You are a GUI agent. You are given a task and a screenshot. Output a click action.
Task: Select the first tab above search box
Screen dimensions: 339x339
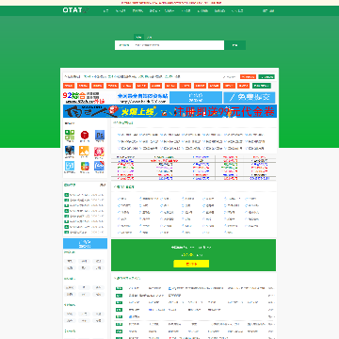(x=138, y=37)
